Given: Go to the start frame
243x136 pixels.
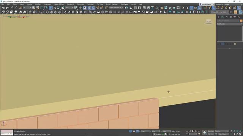Looking at the screenshot, I should (187, 131).
